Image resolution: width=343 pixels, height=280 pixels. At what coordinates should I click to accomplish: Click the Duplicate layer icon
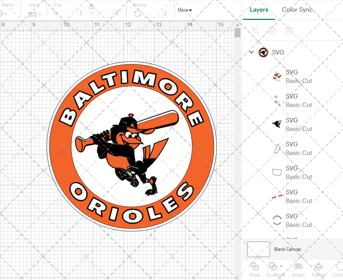click(272, 31)
